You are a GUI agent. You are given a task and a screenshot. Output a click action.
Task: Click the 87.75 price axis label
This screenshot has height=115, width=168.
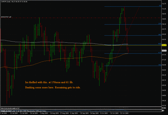[x=164, y=55]
